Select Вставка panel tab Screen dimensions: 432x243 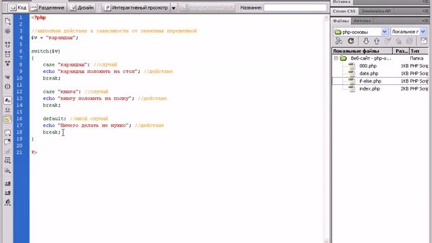342,1
